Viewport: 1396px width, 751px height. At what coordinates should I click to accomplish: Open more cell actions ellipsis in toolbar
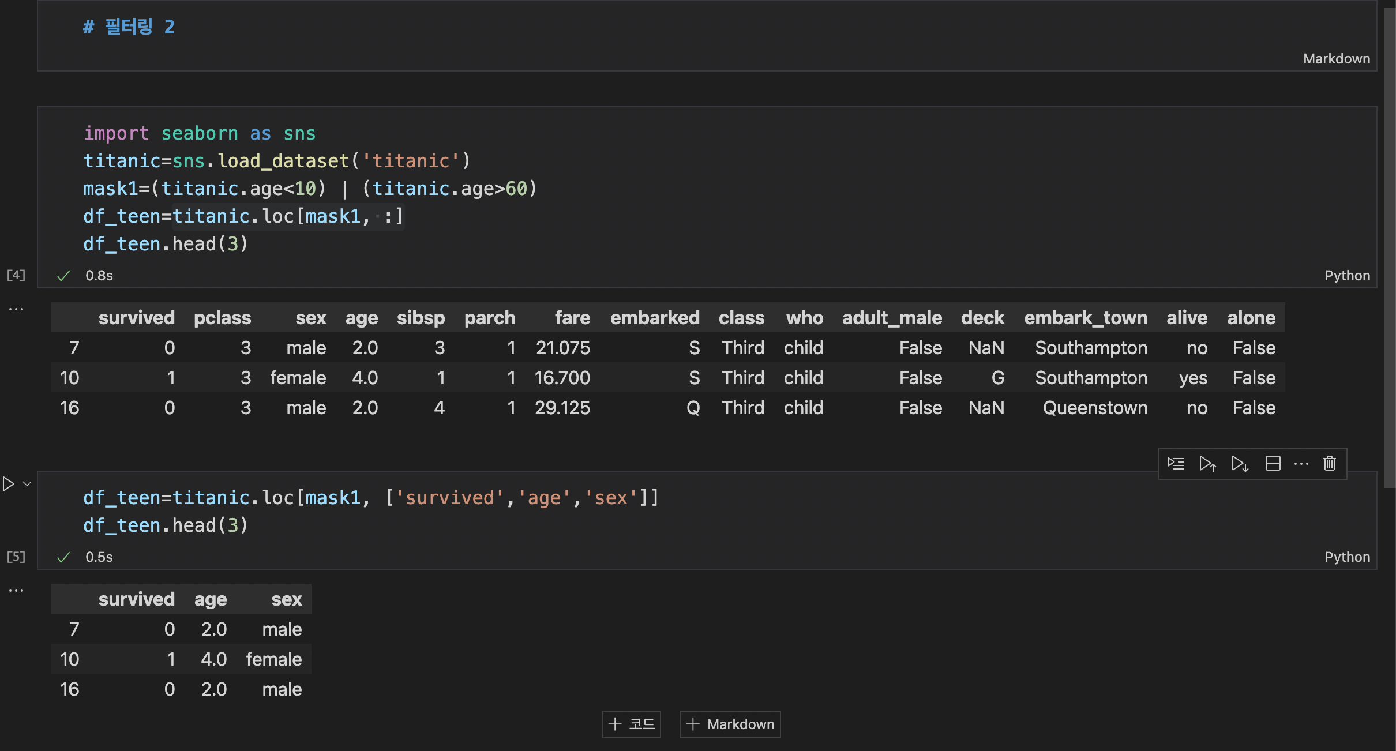1301,463
